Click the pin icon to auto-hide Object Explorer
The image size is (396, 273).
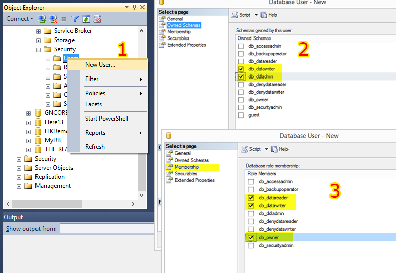click(134, 7)
